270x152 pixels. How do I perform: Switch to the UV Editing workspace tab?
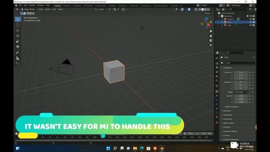pyautogui.click(x=88, y=6)
